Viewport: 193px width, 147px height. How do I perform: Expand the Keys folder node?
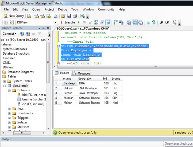pyautogui.click(x=10, y=109)
